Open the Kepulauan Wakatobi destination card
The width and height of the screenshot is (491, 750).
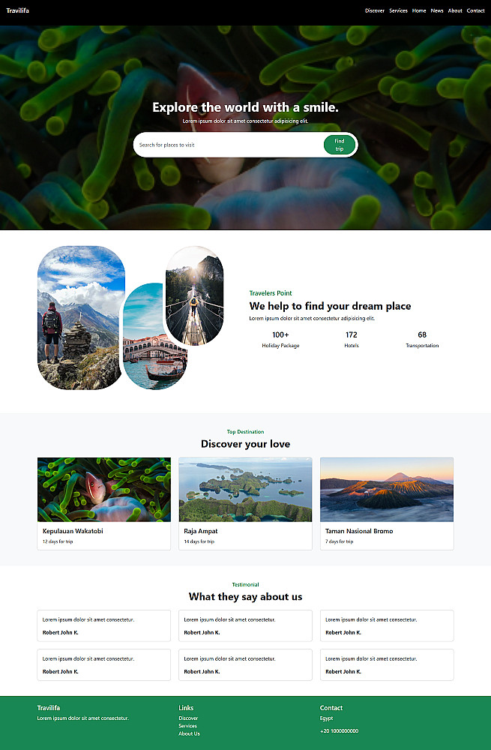(x=103, y=504)
